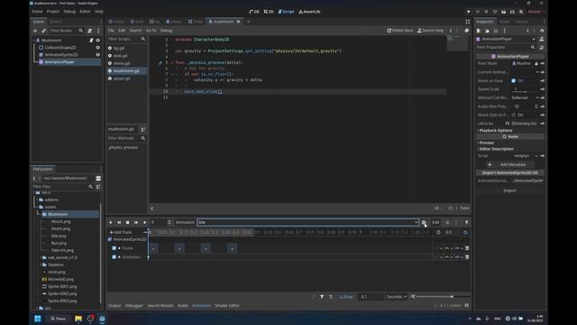Load an existing resource in Inspector

487,31
